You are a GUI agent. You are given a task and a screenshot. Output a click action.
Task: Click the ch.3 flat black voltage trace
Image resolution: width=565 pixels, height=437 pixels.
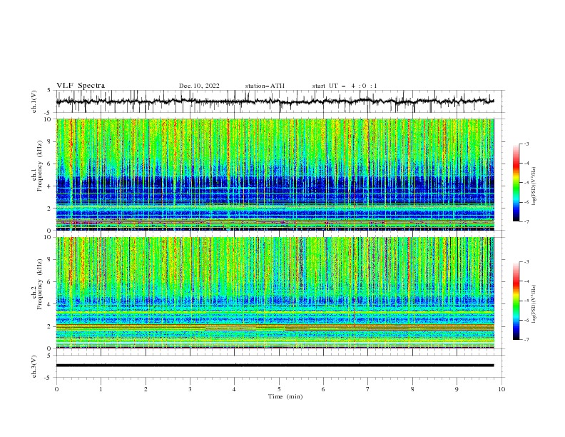275,366
